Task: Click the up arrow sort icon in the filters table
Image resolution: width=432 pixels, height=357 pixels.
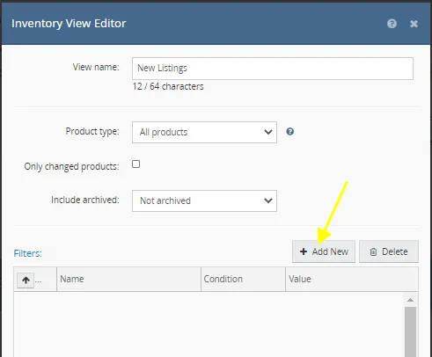Action: (26, 280)
